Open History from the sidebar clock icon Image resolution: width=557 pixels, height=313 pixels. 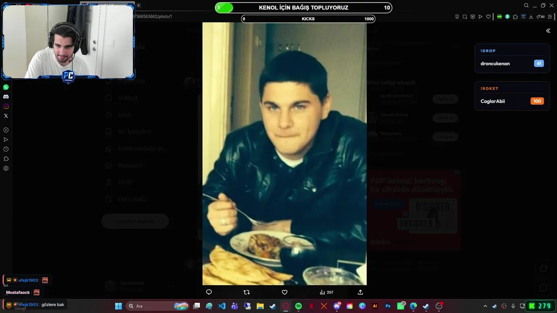click(6, 149)
